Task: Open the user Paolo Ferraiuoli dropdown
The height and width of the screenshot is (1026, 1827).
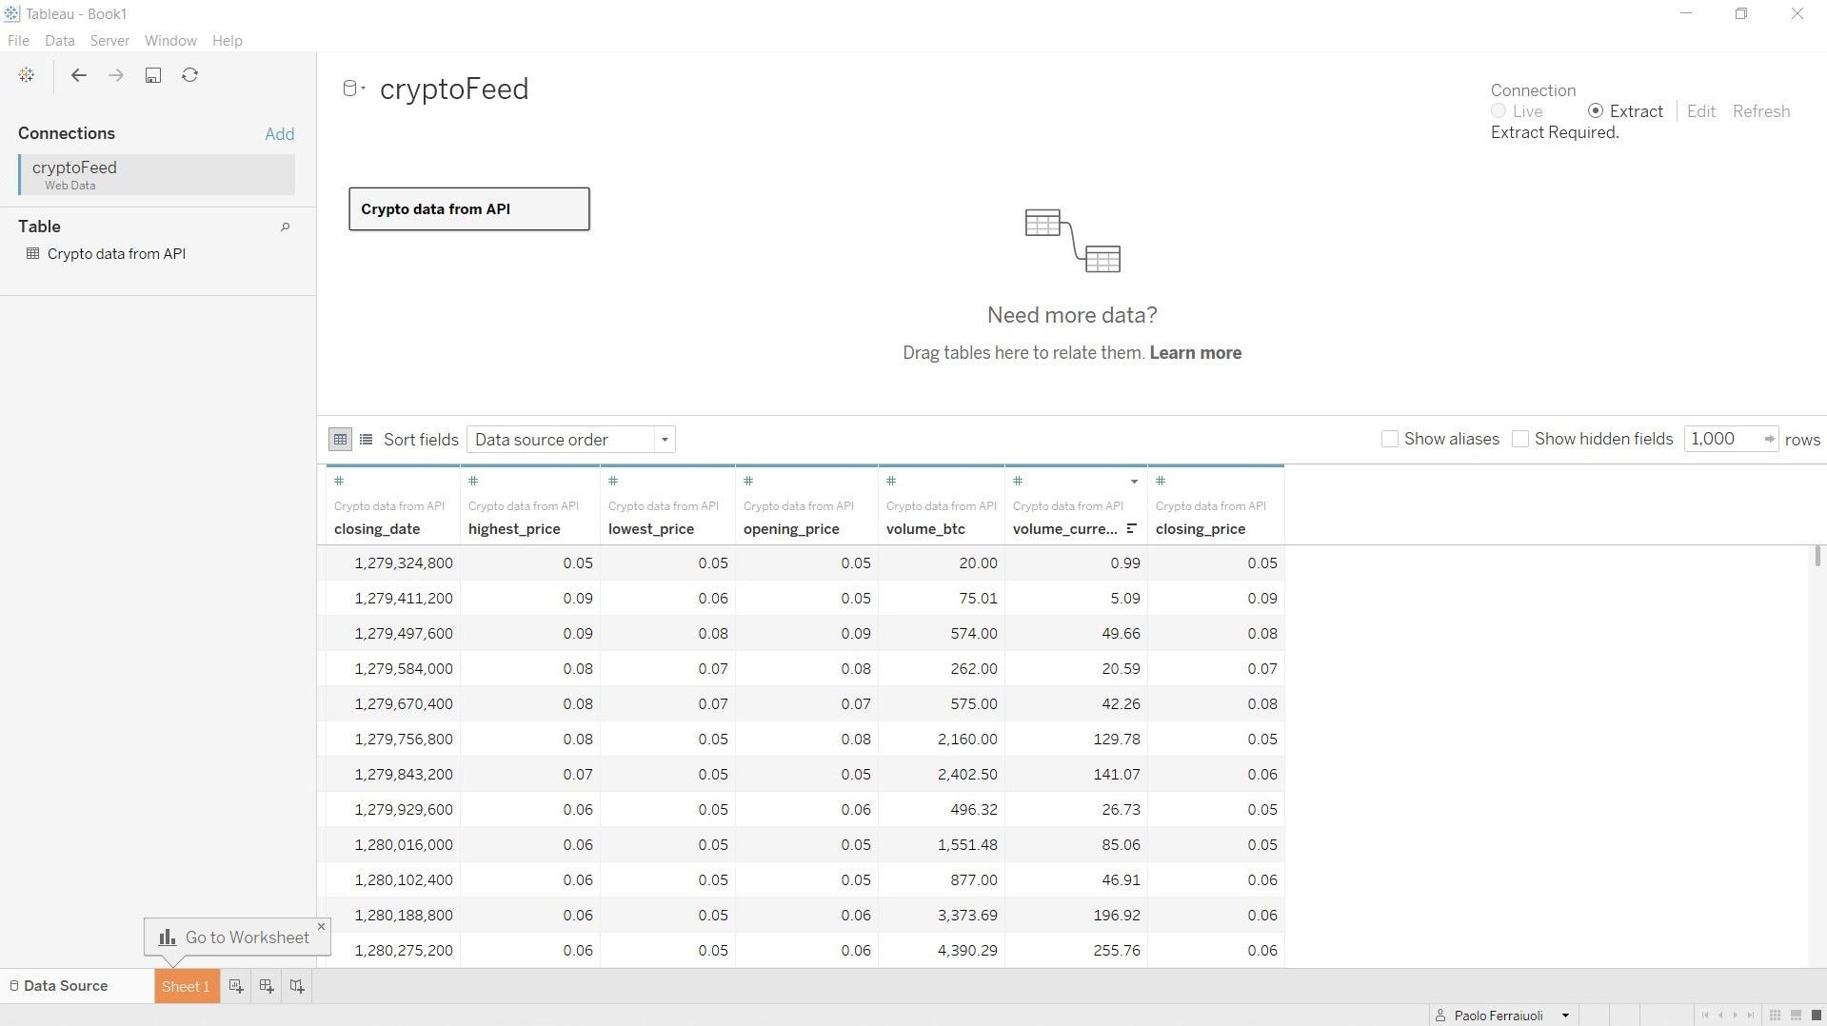Action: [1565, 1016]
